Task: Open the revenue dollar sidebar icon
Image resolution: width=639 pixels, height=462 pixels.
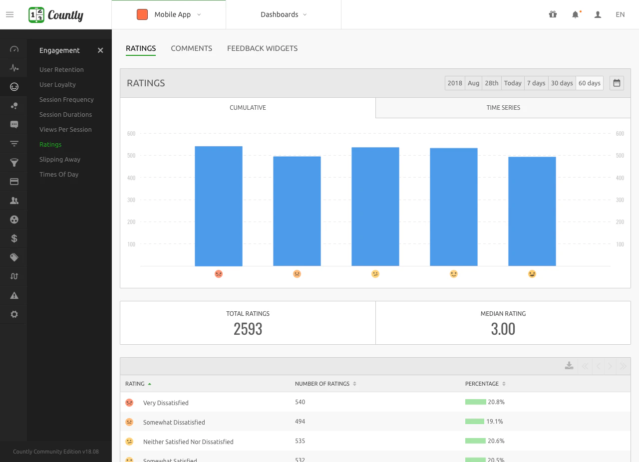Action: pos(14,238)
